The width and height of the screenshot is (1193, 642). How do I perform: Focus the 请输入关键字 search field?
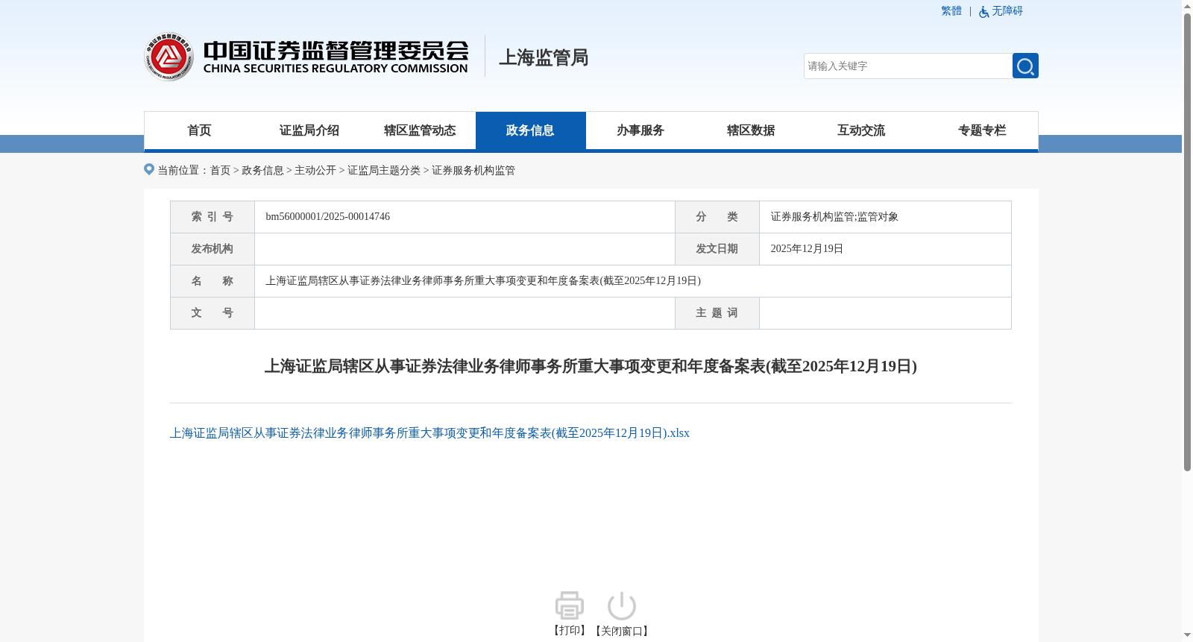pyautogui.click(x=908, y=66)
